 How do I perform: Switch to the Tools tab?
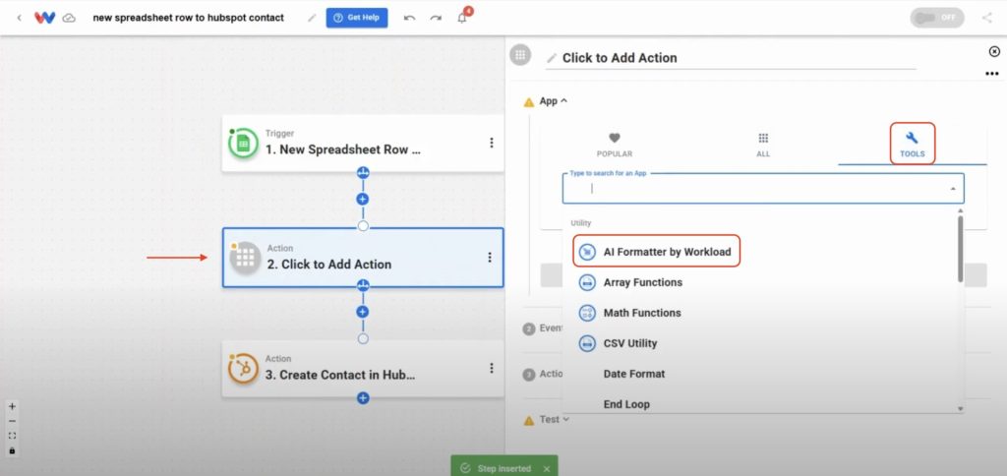pos(912,144)
